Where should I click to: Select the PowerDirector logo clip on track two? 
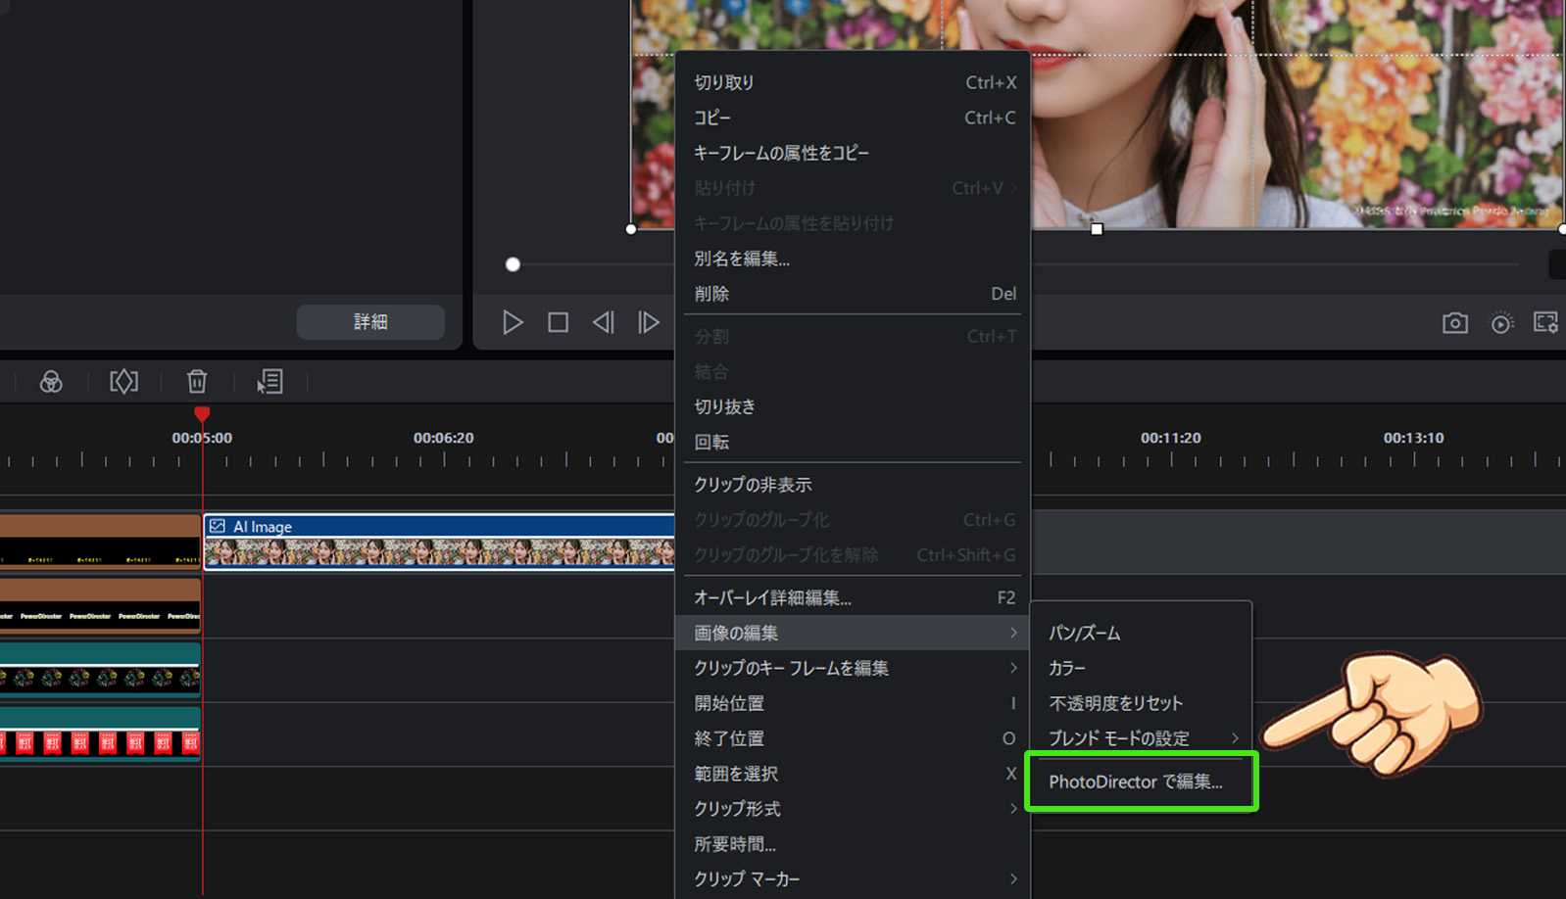(x=100, y=605)
